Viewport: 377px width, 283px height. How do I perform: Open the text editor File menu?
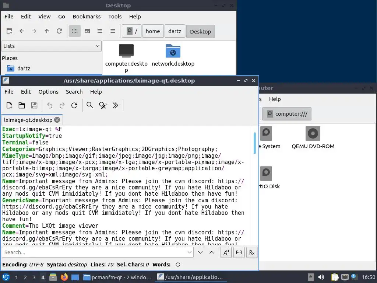coord(9,92)
